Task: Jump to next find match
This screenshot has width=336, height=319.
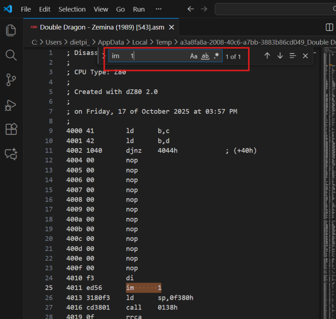Action: click(x=280, y=56)
